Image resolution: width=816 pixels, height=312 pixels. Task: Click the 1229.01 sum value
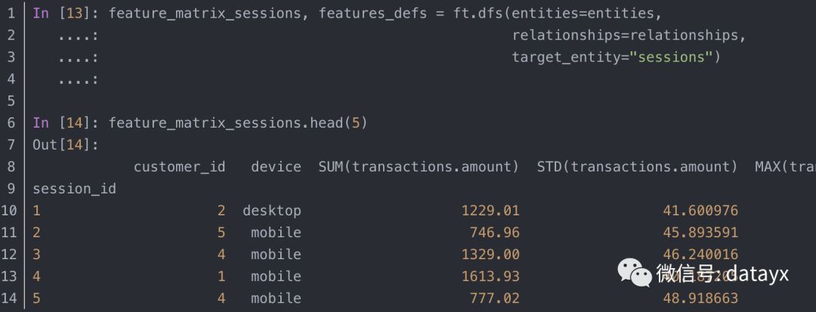491,211
